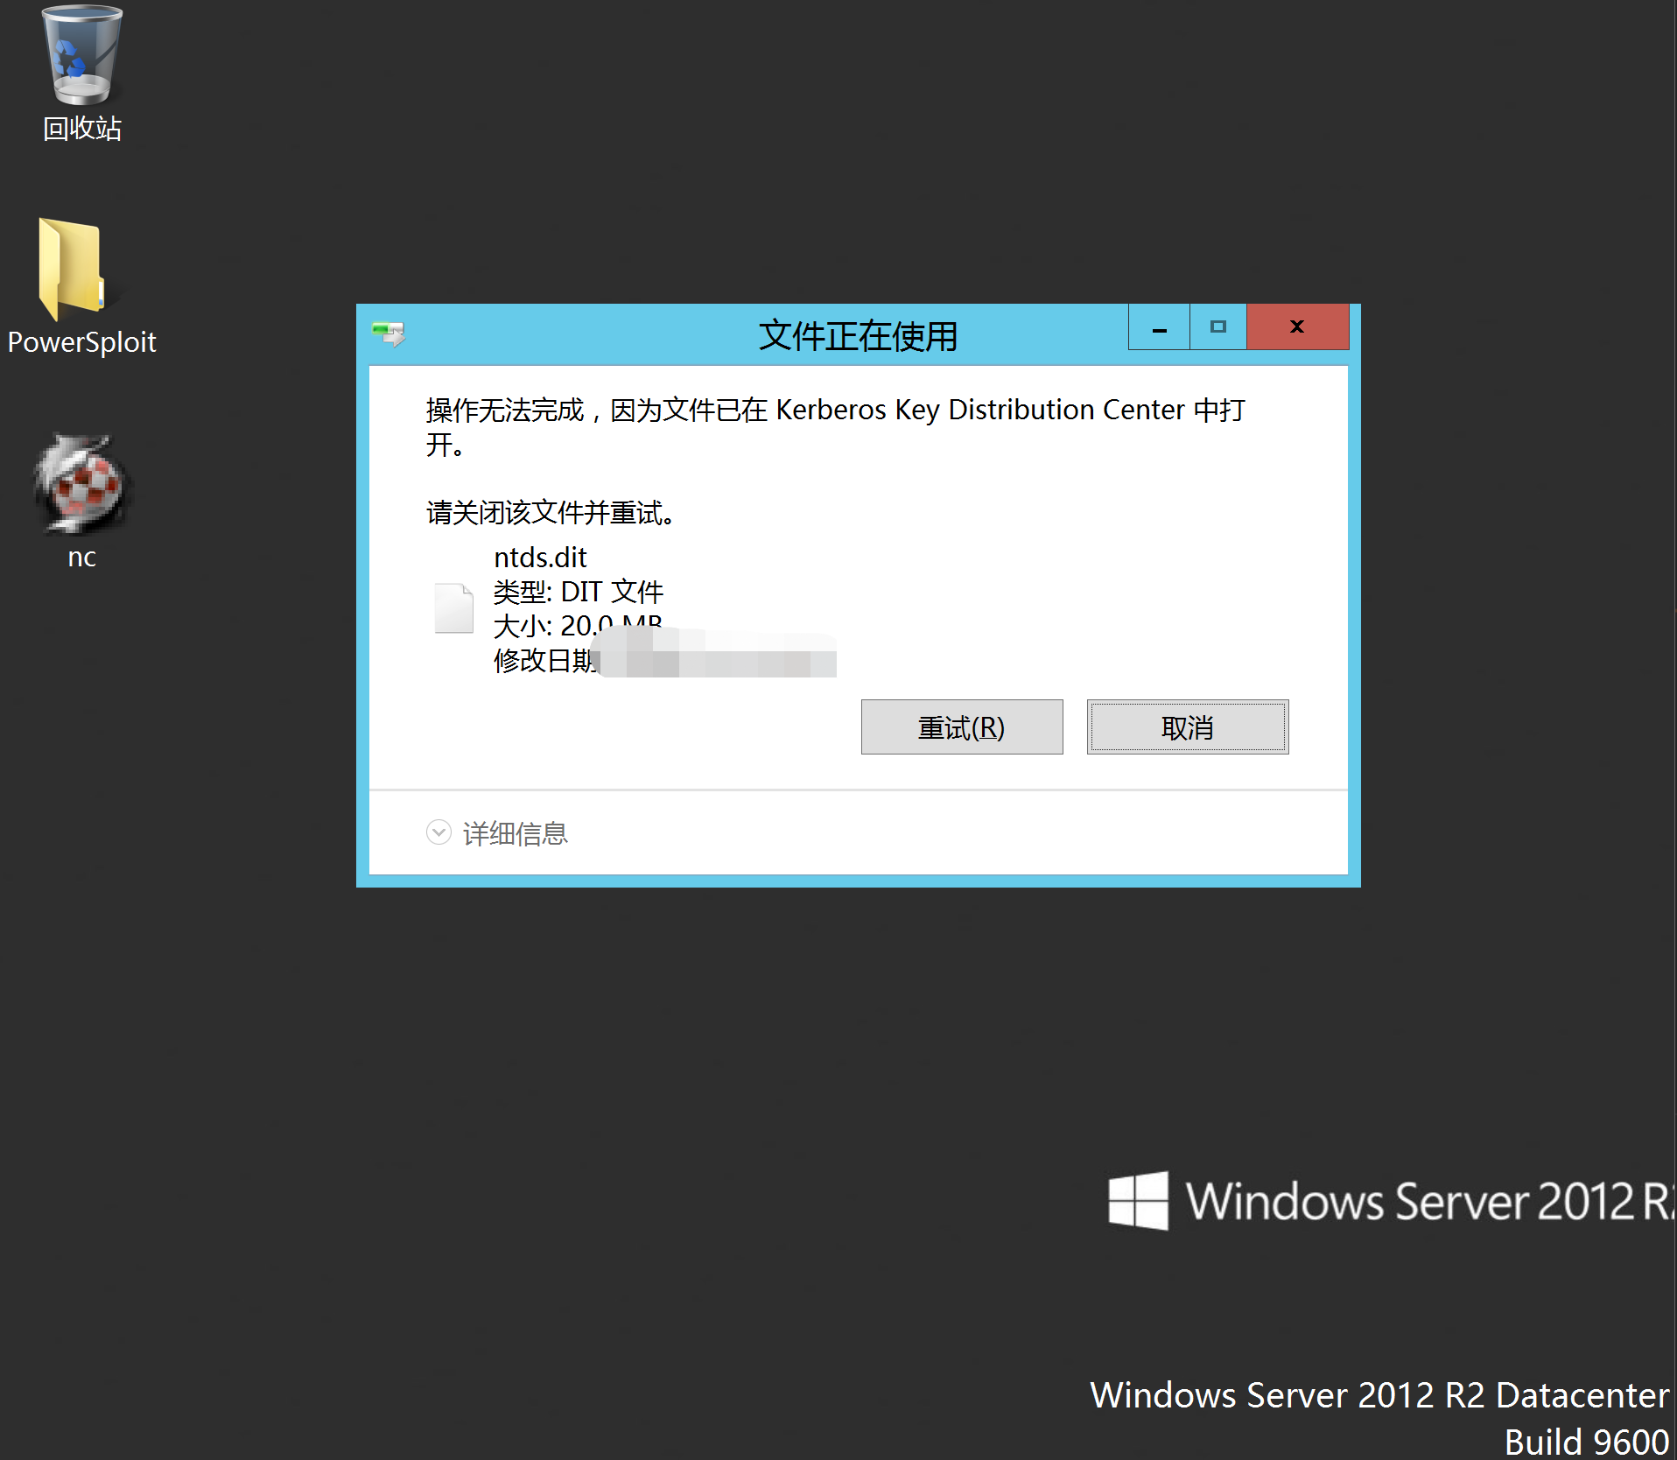Click the file-transfer icon in dialog title bar
Screen dimensions: 1677x1460
[x=388, y=333]
